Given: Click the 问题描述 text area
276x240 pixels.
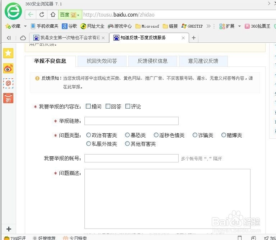Looking at the screenshot, I should pyautogui.click(x=167, y=199).
